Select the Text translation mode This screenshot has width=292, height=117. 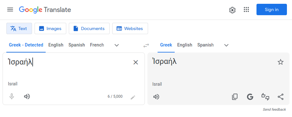[19, 28]
